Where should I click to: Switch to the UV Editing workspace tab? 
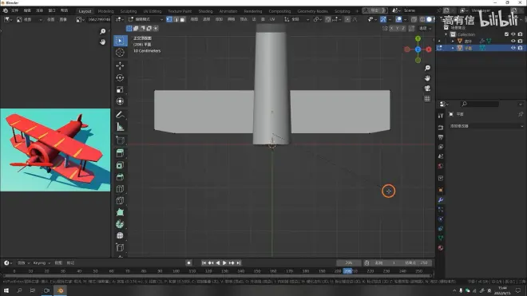tap(153, 11)
